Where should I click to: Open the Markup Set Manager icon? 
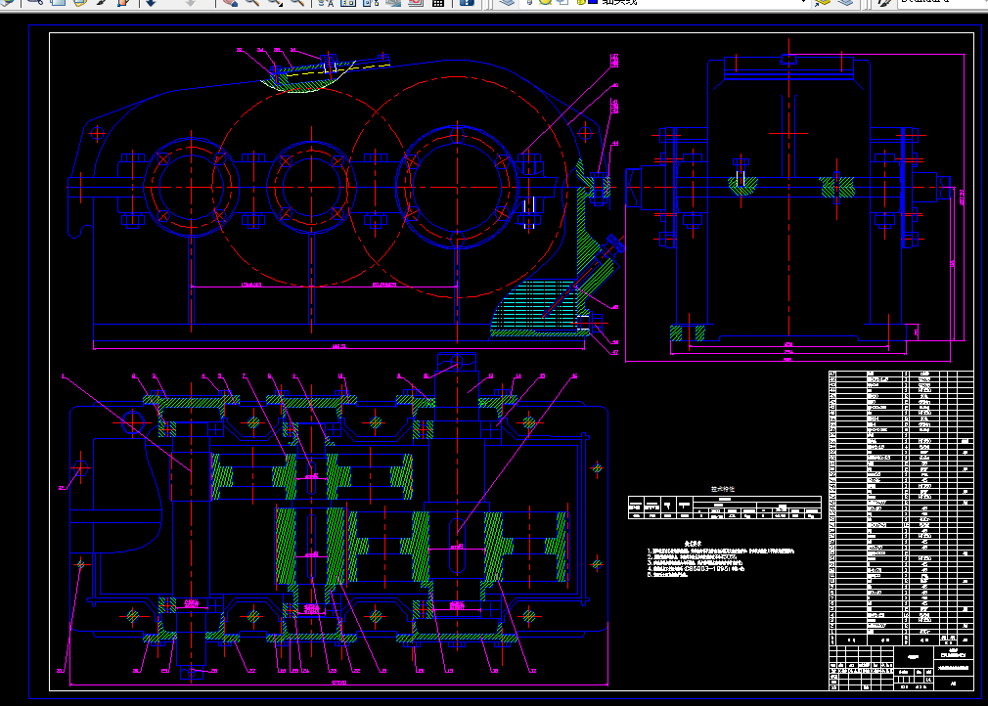(x=416, y=2)
